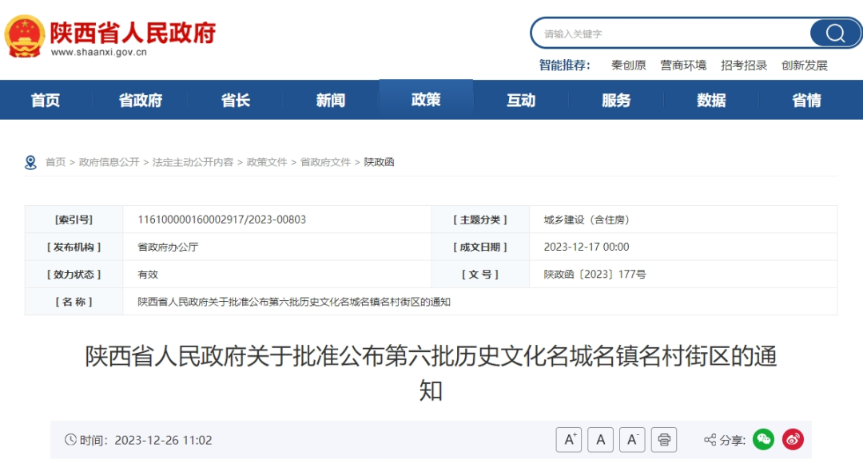Click the 省政府办公厅 publisher value

[168, 247]
